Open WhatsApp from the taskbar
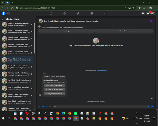Viewport: 158px width, 126px height. (76, 113)
